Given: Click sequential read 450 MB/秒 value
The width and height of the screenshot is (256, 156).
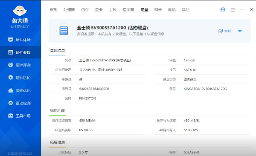Looking at the screenshot, I should 87,121.
